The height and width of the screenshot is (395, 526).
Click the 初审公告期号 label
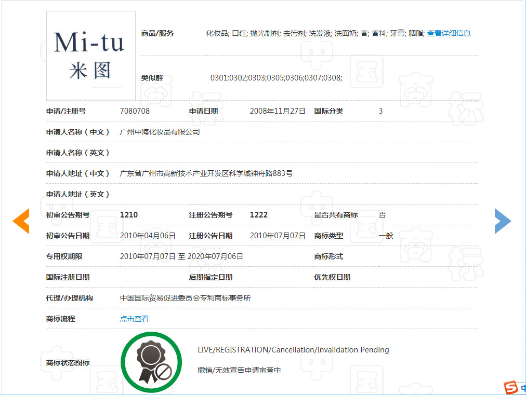(68, 215)
